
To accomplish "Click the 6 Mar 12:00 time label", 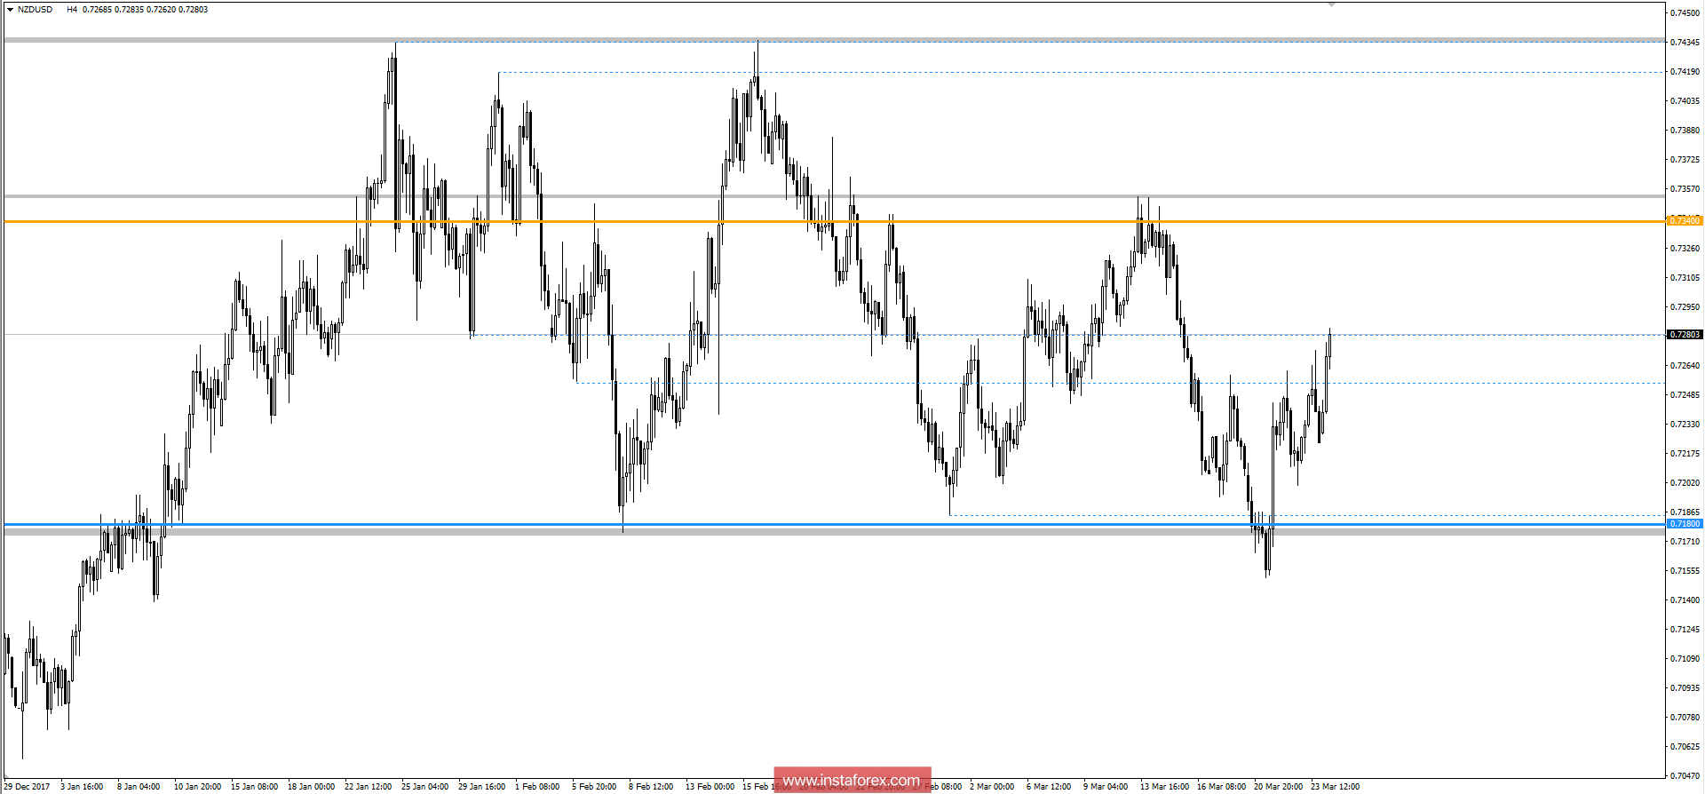I will 1049,787.
